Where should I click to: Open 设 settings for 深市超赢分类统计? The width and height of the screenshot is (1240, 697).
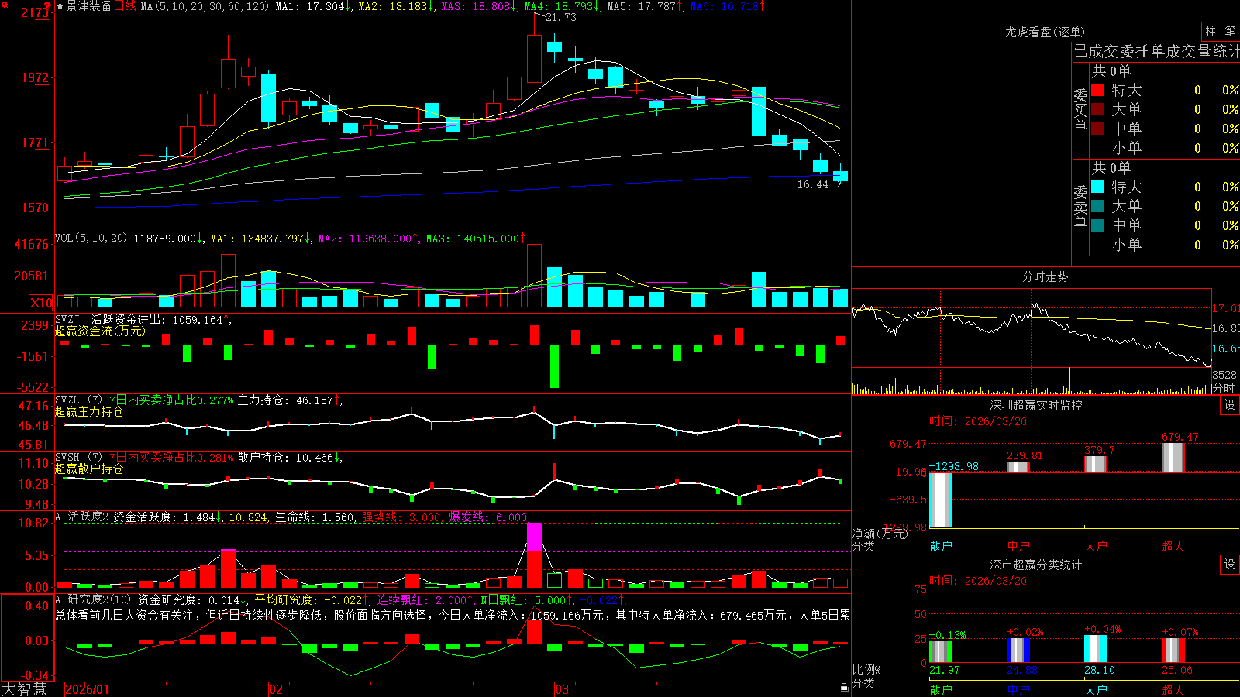[1229, 565]
